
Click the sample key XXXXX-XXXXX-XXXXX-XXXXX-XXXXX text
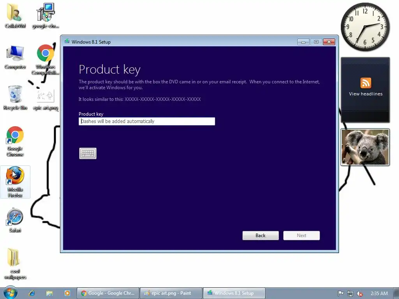tap(162, 99)
